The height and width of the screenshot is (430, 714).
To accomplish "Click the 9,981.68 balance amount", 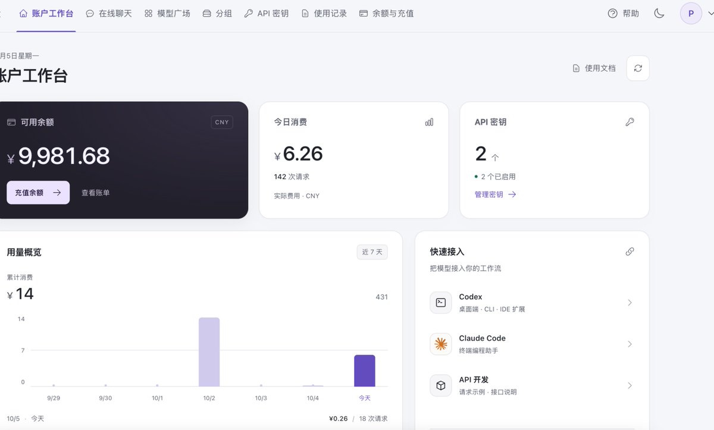I will (64, 156).
